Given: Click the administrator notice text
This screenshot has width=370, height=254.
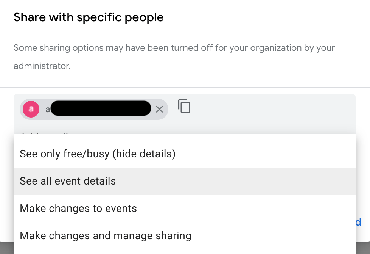Looking at the screenshot, I should pyautogui.click(x=174, y=56).
